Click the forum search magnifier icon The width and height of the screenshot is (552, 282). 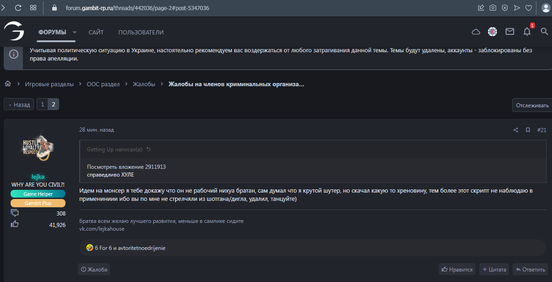(544, 32)
